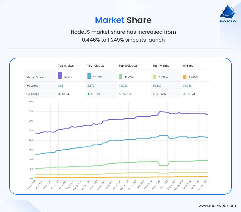Click the green up arrow beside 68.33%
Viewport: 241px width, 212px height.
pos(89,94)
